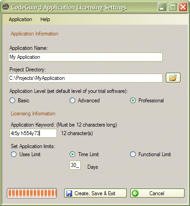Minimize the Licensing Settings window
This screenshot has height=206, width=190.
click(x=162, y=7)
